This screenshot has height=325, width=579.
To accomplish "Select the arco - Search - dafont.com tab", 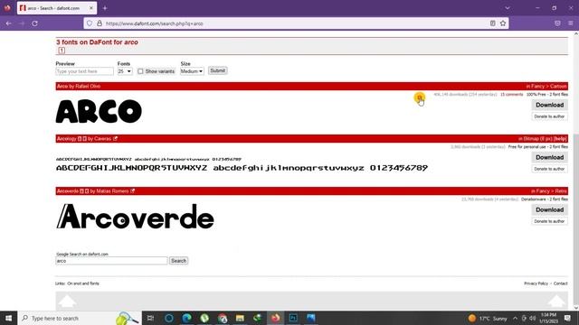I will [57, 8].
